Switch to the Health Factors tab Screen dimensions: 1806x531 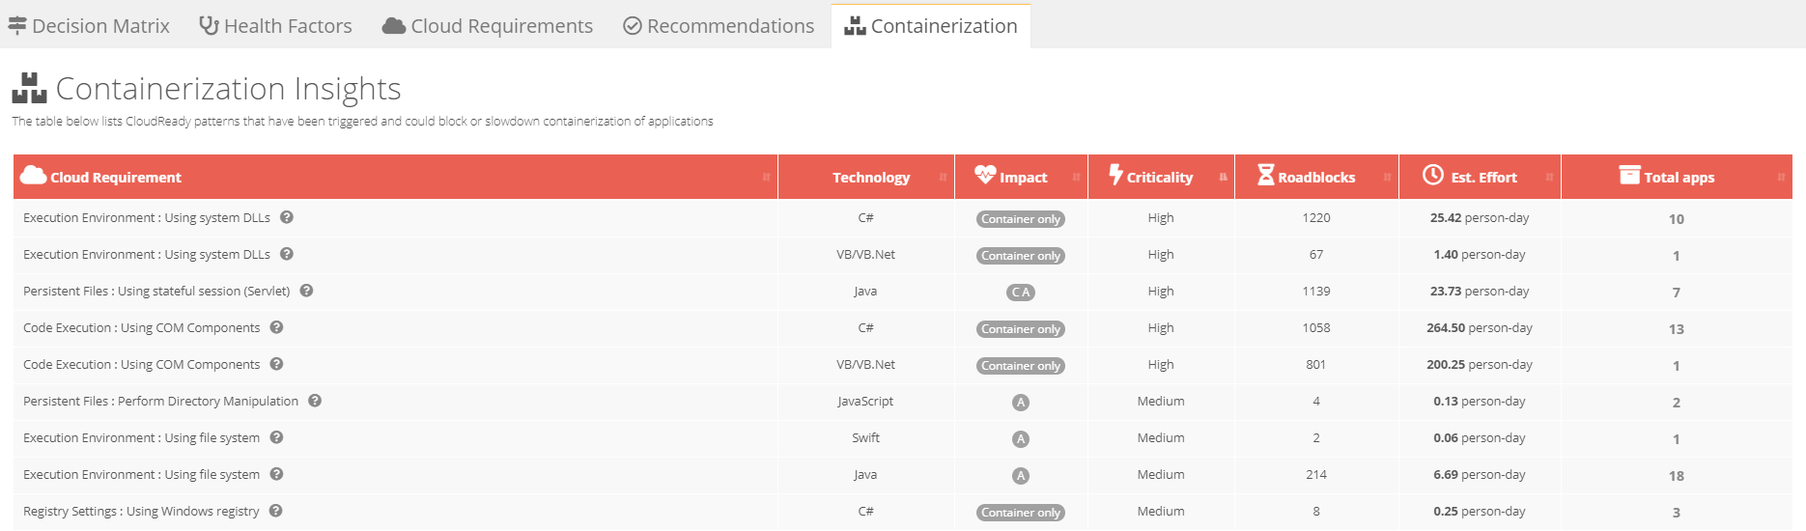pyautogui.click(x=275, y=26)
